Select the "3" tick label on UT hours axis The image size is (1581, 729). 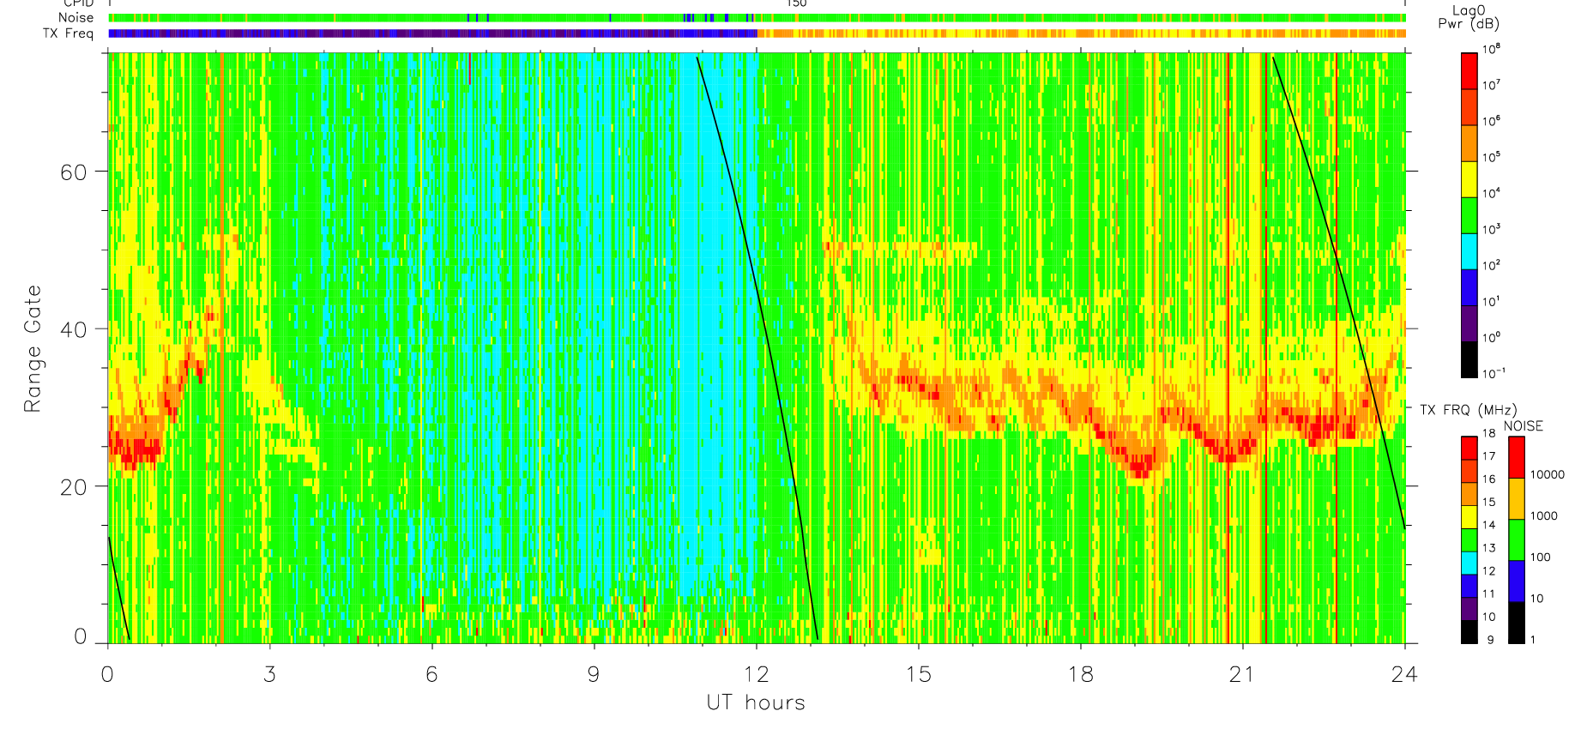269,675
